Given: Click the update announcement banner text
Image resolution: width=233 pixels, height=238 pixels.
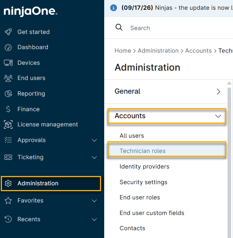Looking at the screenshot, I should (x=177, y=7).
